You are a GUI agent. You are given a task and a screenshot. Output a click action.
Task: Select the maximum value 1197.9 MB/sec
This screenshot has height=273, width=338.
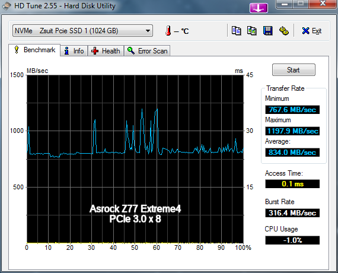292,131
